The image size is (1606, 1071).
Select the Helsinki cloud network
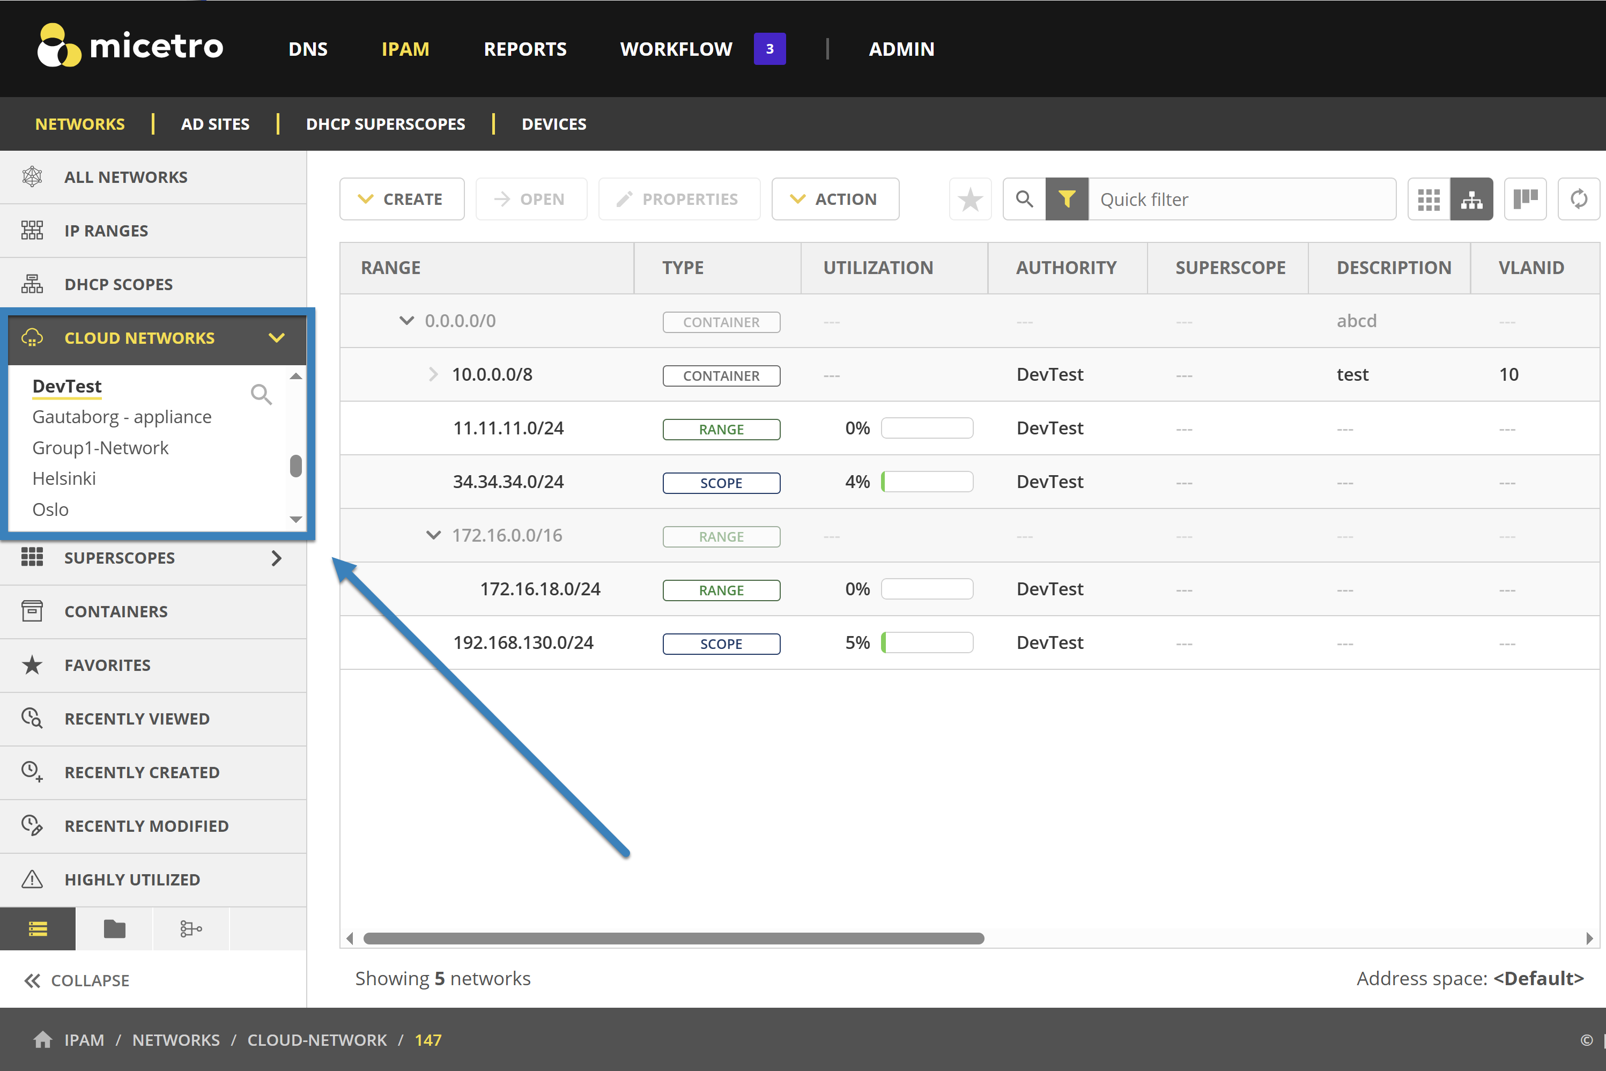(x=64, y=479)
